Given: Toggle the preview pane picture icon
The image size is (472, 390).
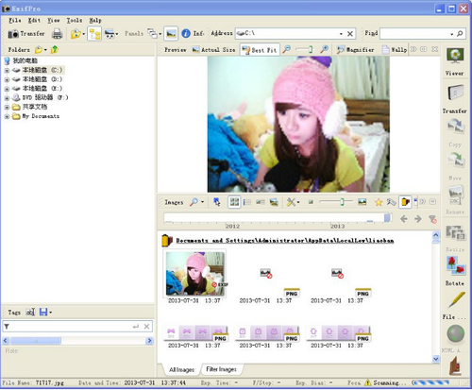Looking at the screenshot, I should (171, 33).
